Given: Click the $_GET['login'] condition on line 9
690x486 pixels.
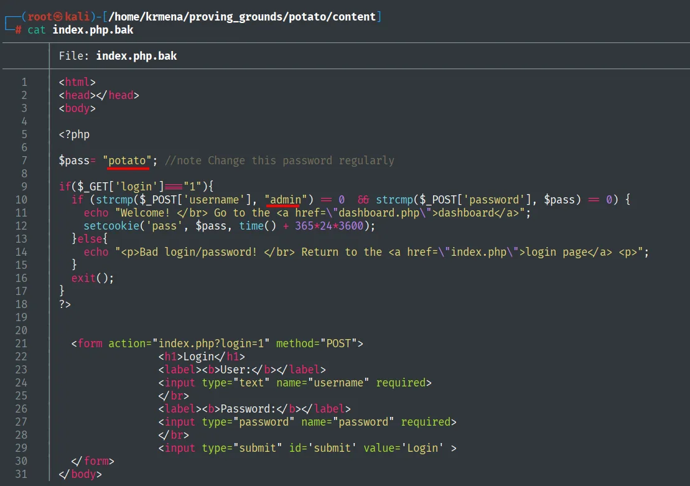Looking at the screenshot, I should pos(121,187).
